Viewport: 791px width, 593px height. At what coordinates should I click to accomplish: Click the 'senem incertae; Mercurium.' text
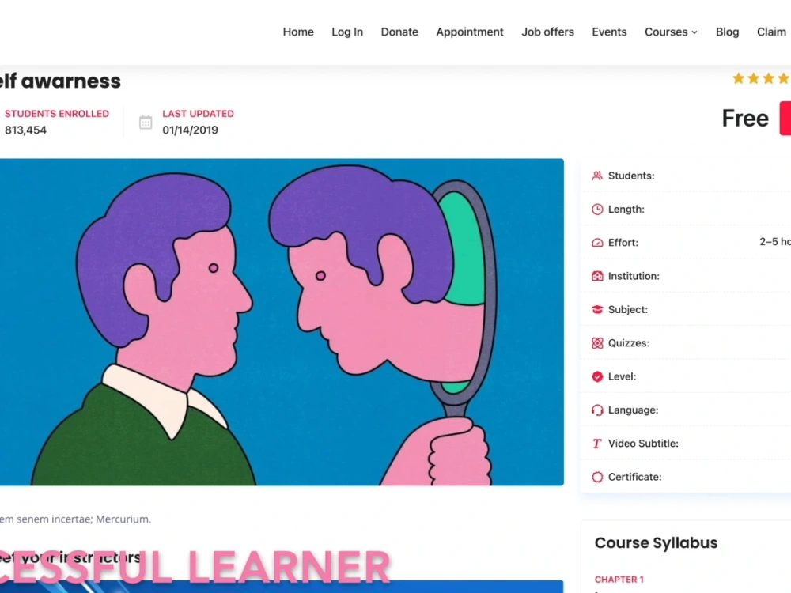84,519
